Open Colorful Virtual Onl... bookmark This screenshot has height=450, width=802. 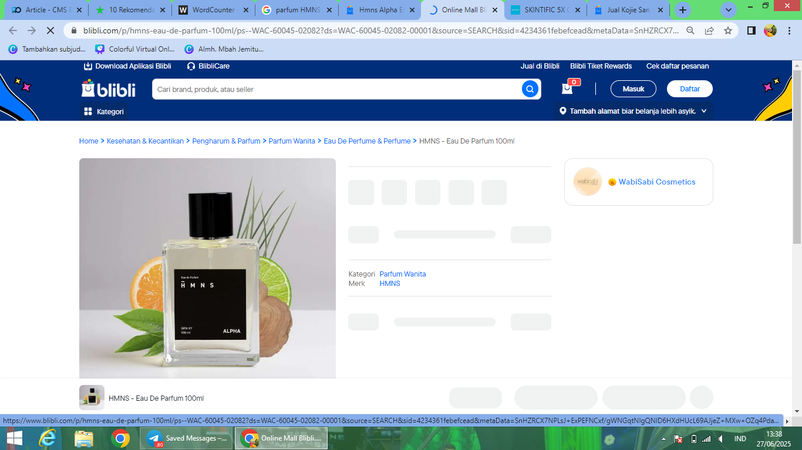135,49
